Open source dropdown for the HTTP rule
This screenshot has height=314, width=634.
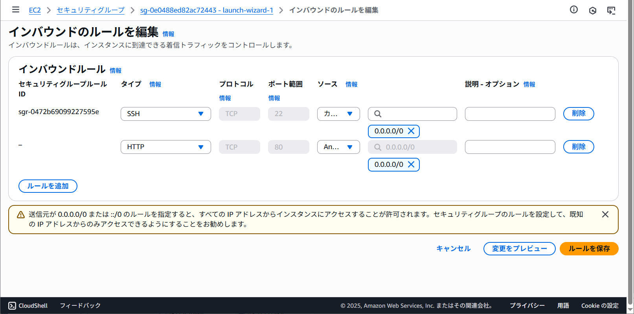coord(338,147)
